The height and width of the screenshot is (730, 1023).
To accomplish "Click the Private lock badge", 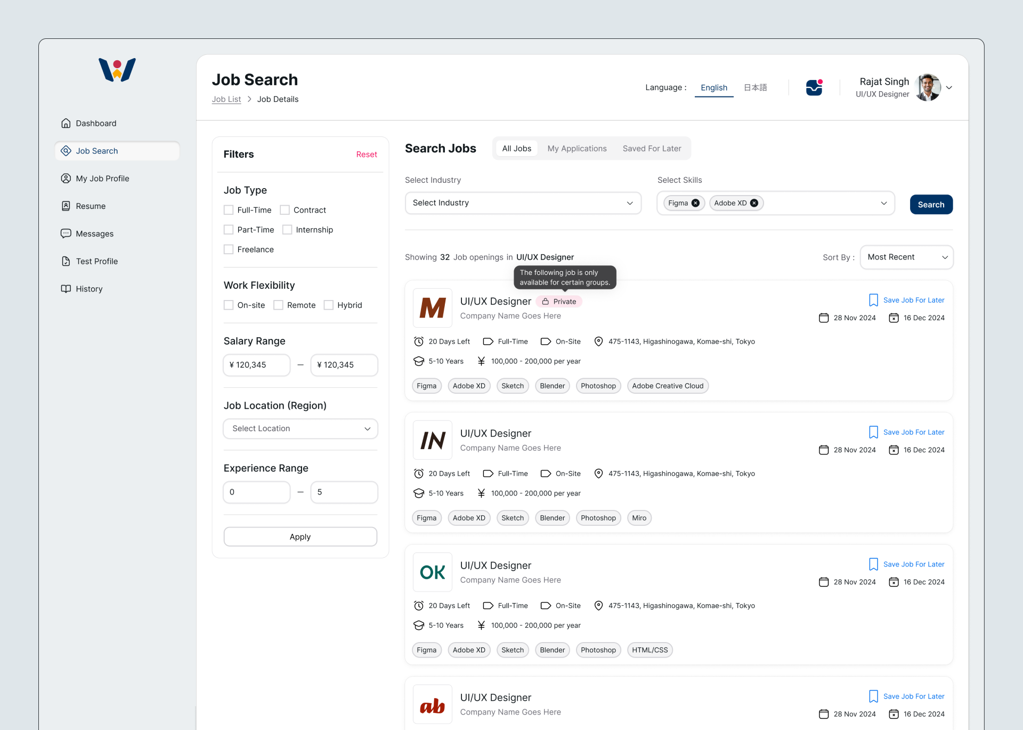I will pyautogui.click(x=559, y=302).
